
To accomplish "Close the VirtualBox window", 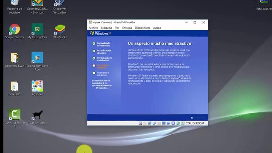I will (x=204, y=23).
